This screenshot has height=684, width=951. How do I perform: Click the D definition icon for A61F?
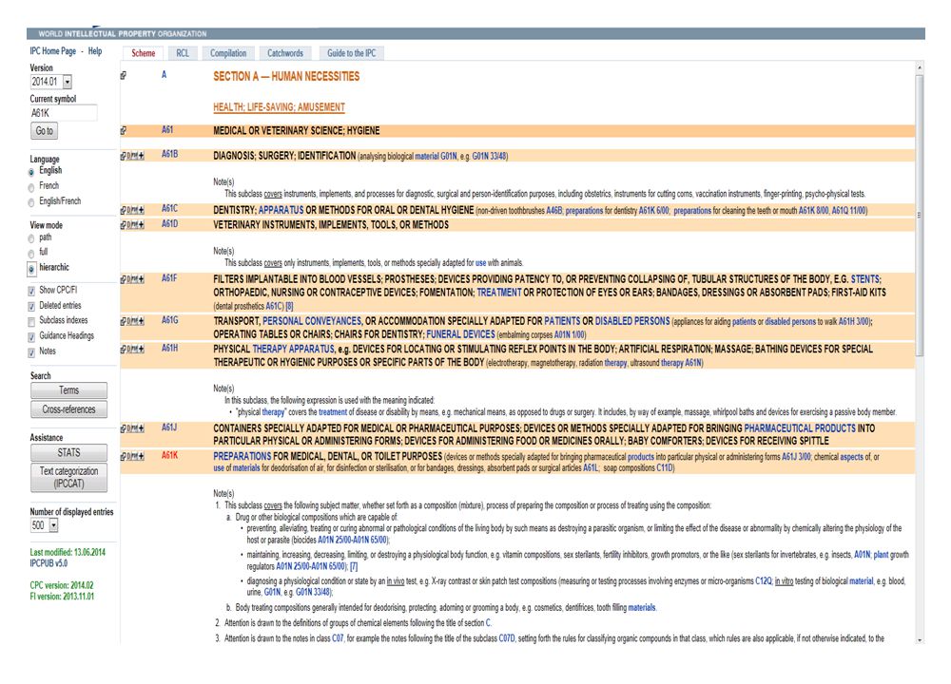pos(128,279)
